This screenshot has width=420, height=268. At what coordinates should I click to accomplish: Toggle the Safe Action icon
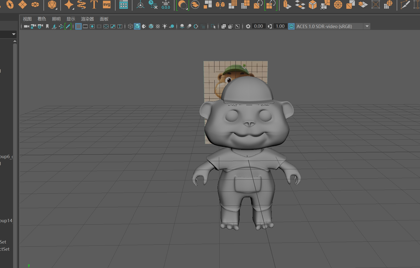click(113, 26)
